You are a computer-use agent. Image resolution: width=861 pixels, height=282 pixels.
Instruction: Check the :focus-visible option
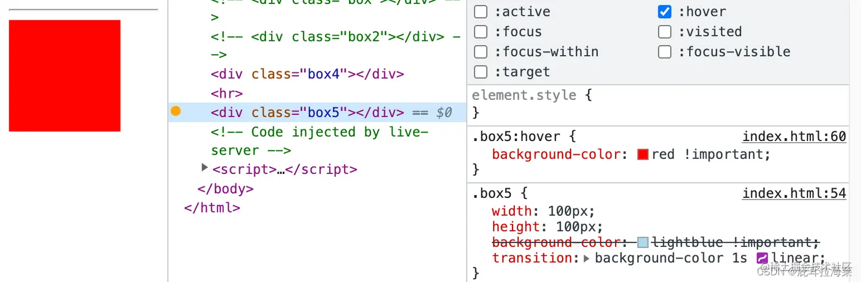(x=665, y=52)
